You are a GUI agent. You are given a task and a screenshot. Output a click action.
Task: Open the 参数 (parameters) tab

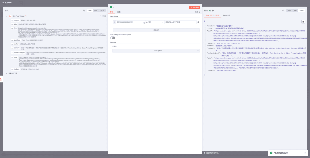click(x=112, y=12)
